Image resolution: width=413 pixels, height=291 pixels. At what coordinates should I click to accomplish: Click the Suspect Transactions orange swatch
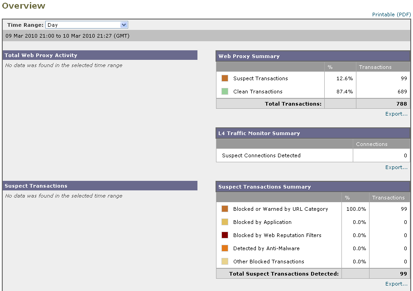pyautogui.click(x=225, y=78)
